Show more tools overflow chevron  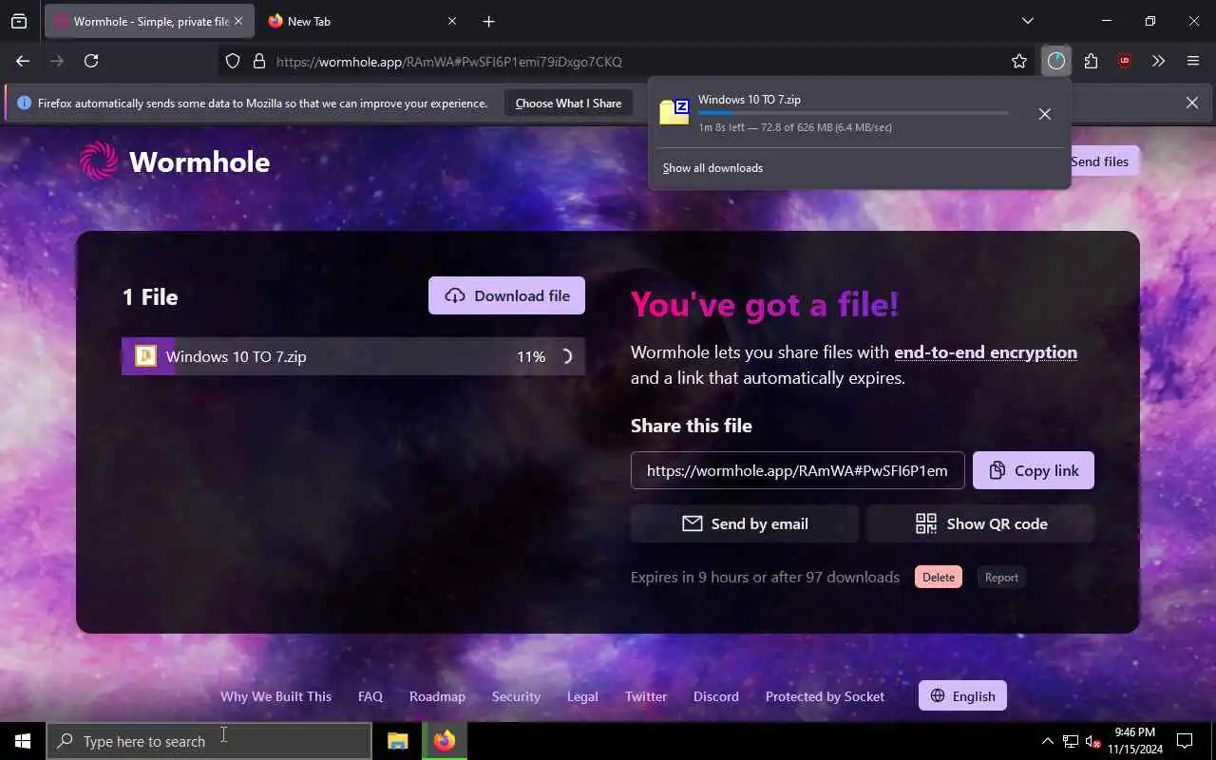pos(1158,61)
